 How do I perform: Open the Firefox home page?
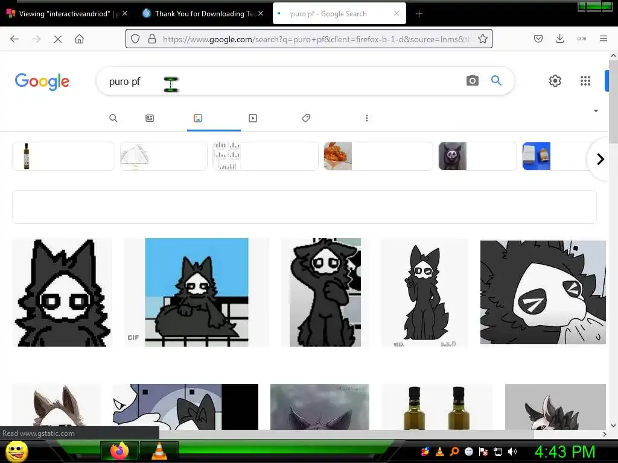pos(79,39)
